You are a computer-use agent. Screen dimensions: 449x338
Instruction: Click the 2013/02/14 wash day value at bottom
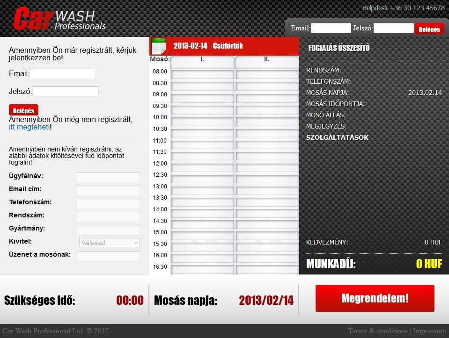(x=266, y=300)
